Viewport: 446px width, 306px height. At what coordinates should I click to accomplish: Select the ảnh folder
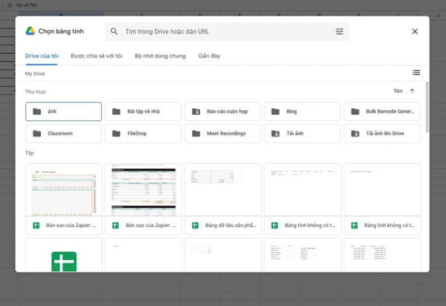tap(64, 111)
